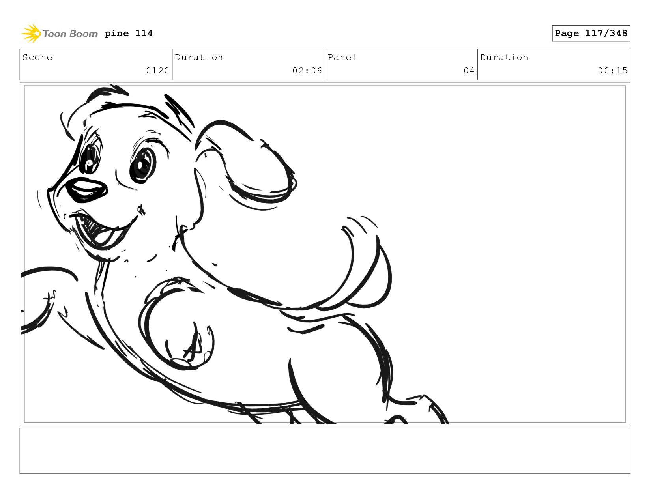Image resolution: width=651 pixels, height=503 pixels.
Task: Click the empty notes box below panel
Action: (325, 451)
